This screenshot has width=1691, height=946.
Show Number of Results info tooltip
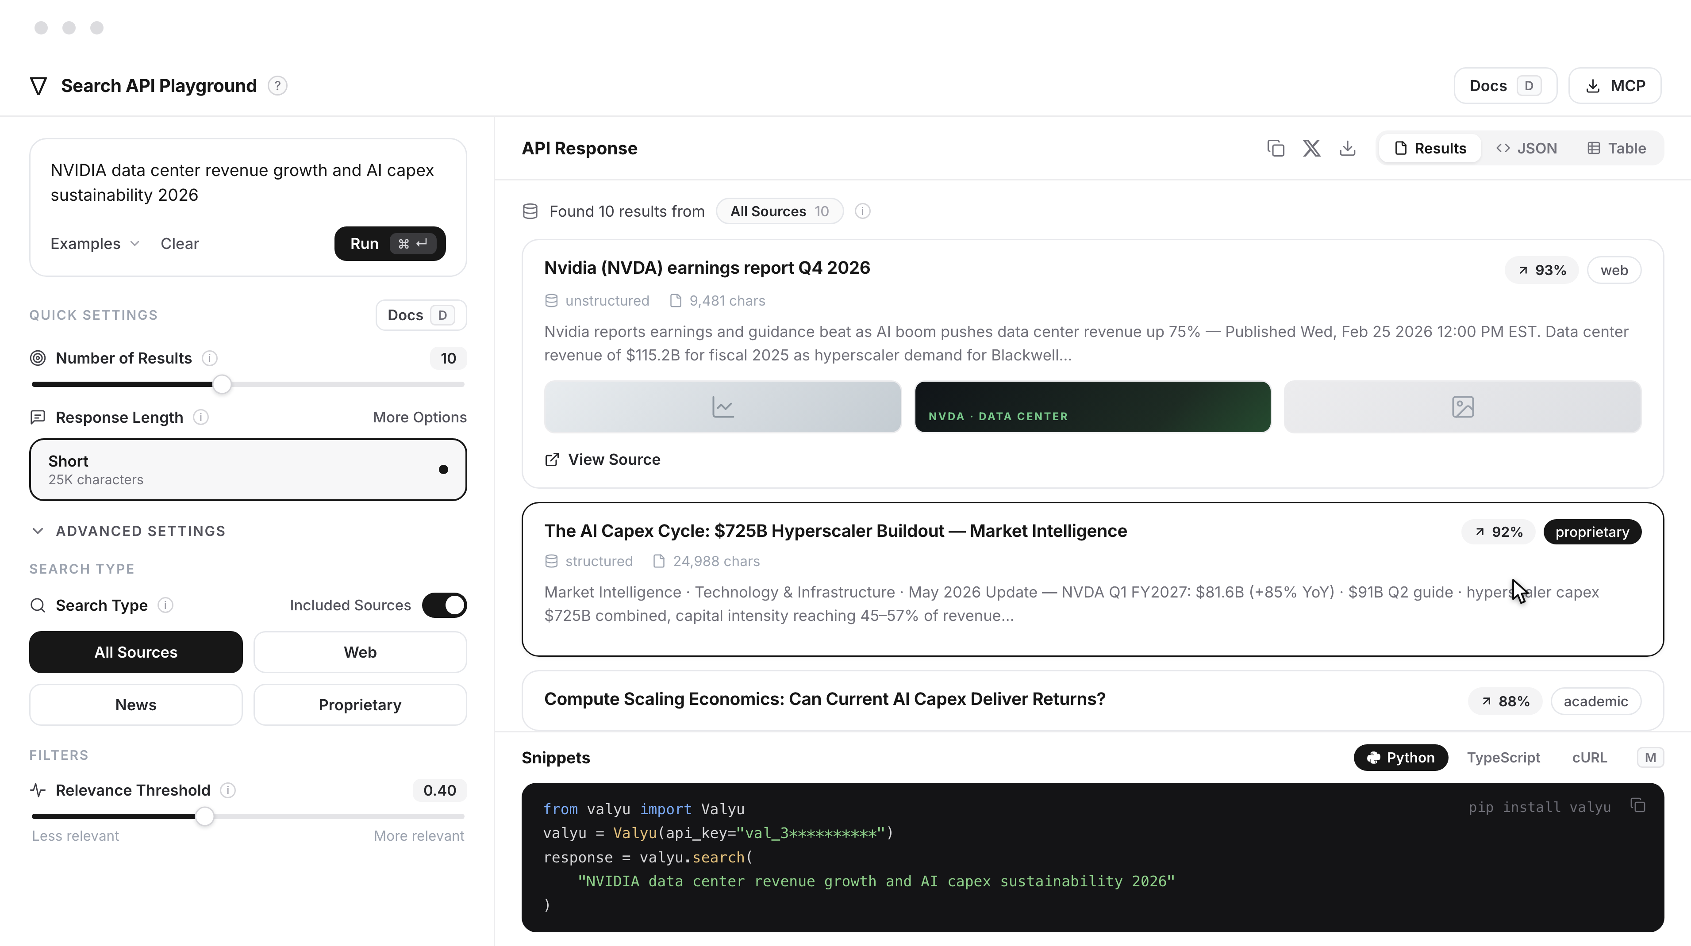point(209,358)
